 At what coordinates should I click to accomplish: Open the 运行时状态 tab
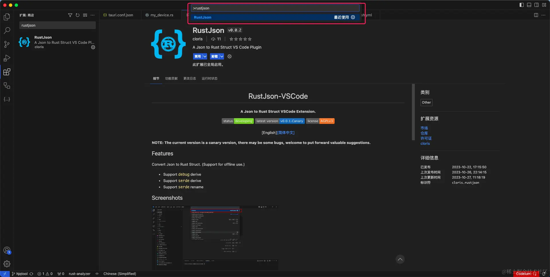pos(209,78)
